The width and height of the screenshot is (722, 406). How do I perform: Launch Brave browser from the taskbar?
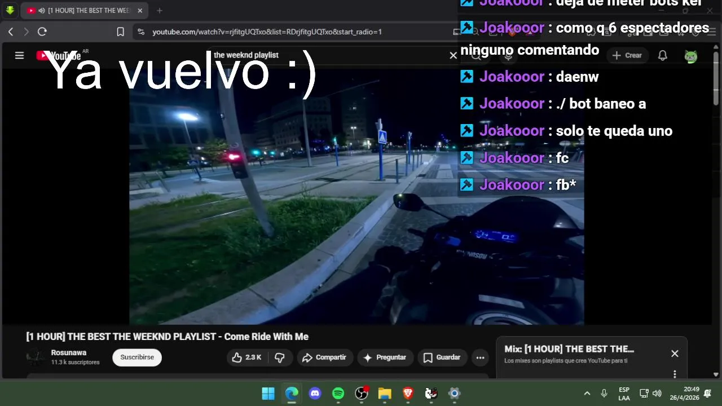coord(408,393)
